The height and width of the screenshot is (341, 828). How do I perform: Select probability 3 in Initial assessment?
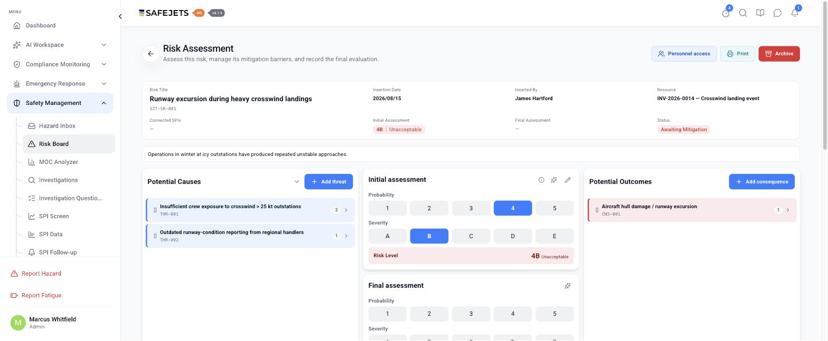tap(471, 208)
